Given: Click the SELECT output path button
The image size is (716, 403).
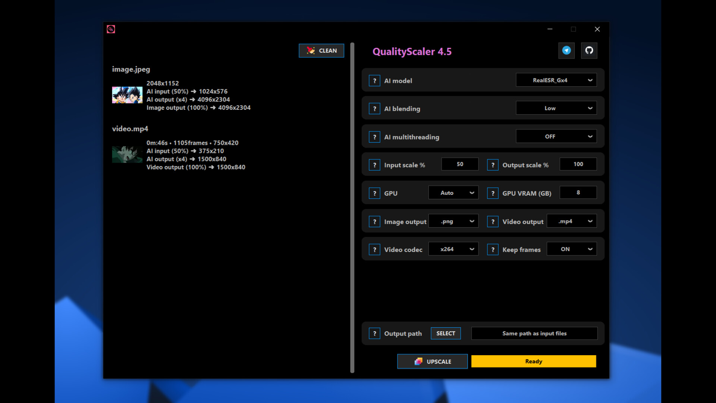Looking at the screenshot, I should pos(446,333).
